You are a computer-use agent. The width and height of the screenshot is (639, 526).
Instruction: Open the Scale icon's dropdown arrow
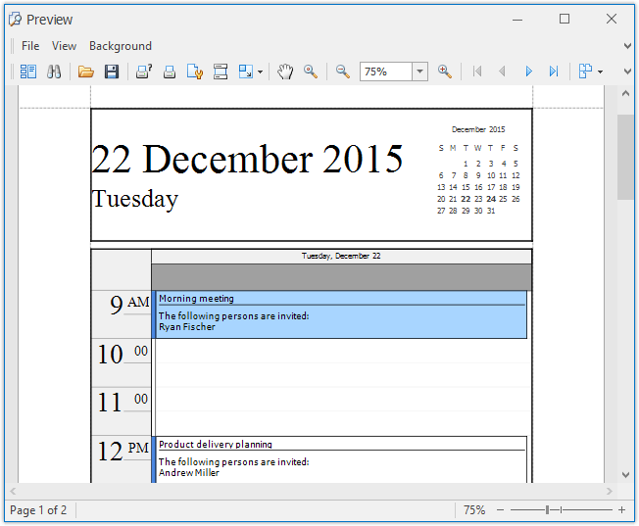[x=260, y=72]
